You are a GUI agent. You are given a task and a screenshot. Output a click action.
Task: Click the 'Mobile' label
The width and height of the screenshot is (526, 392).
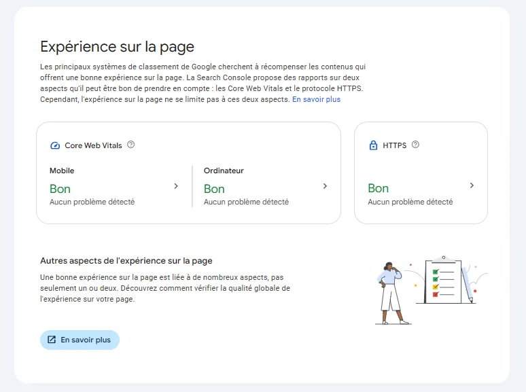point(62,171)
